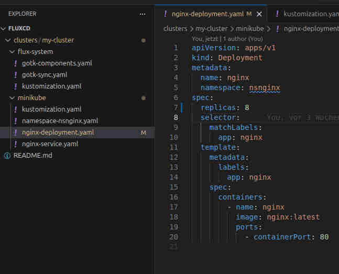Click the clusters breadcrumb segment
Screen dimensions: 339x274
tap(175, 29)
